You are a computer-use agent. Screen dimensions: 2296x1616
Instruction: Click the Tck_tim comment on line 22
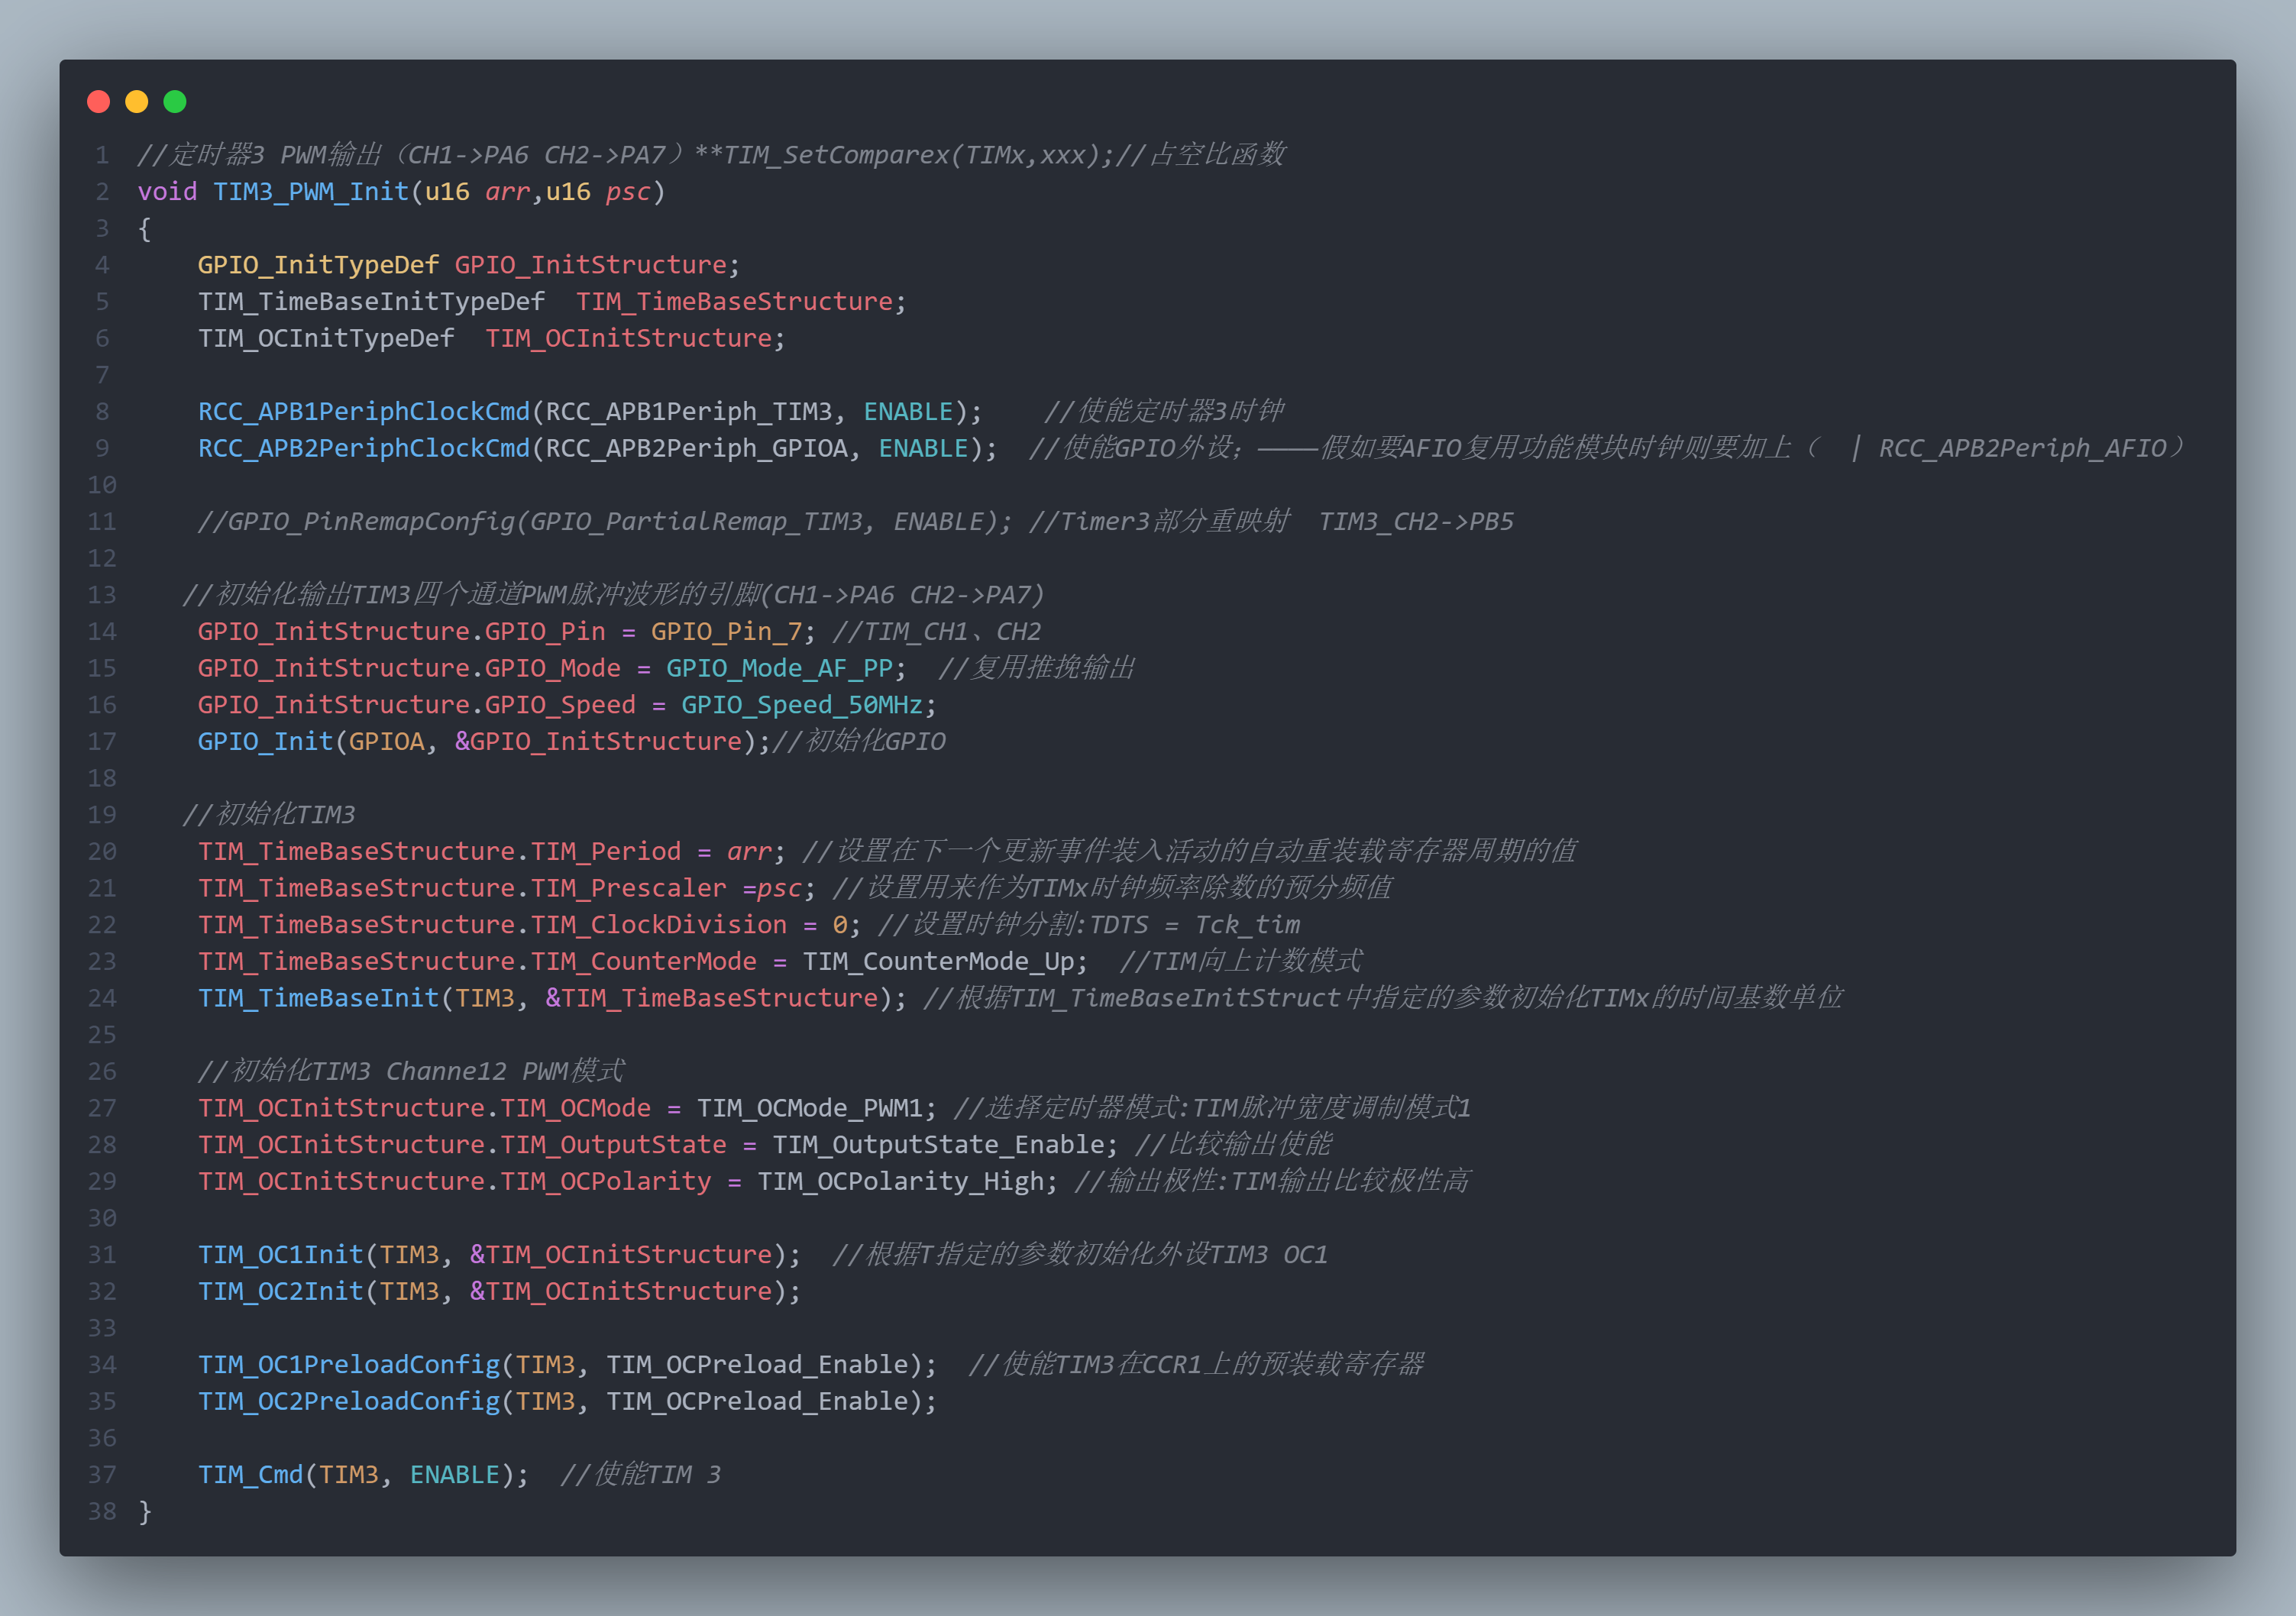(1247, 925)
